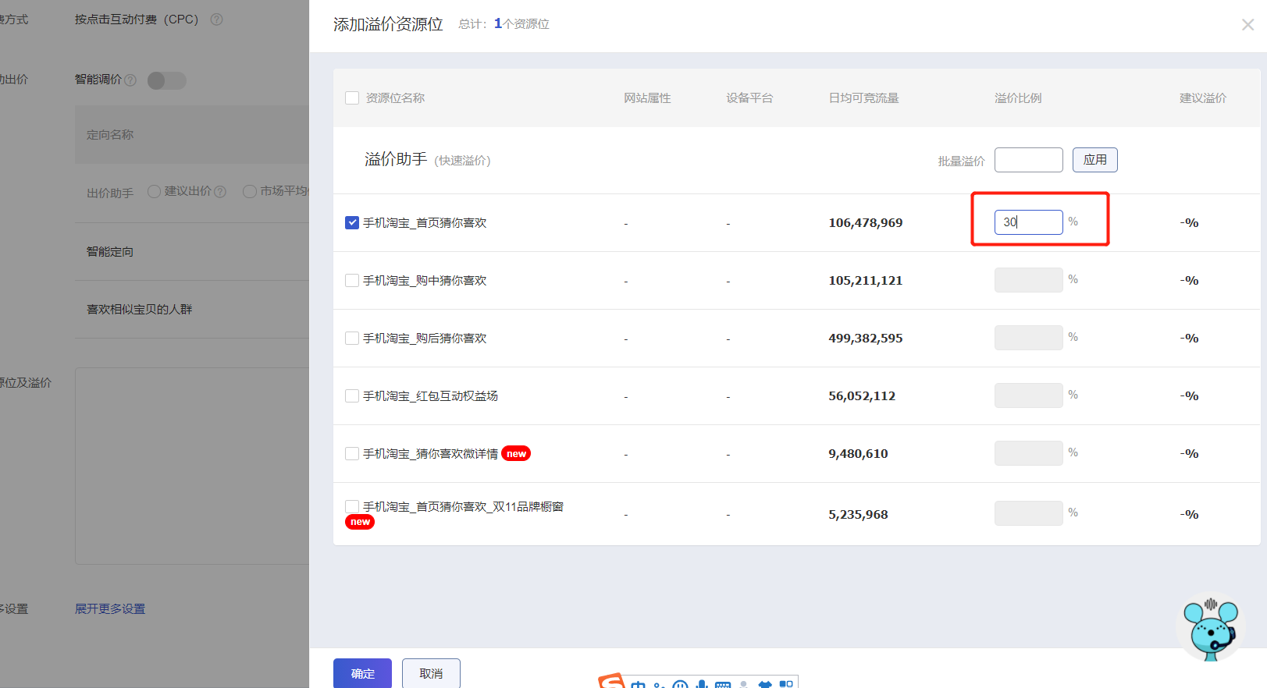Open the 展开更多设置 link
Viewport: 1267px width, 688px height.
110,608
